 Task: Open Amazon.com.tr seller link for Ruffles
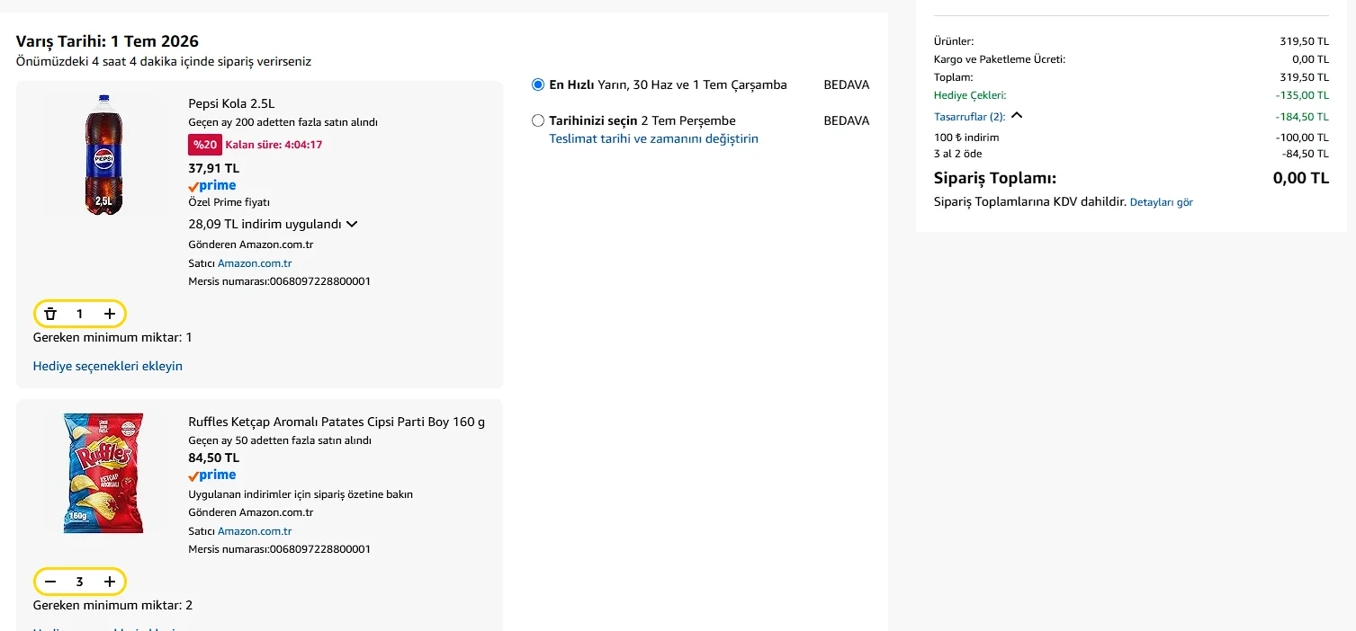pyautogui.click(x=255, y=531)
